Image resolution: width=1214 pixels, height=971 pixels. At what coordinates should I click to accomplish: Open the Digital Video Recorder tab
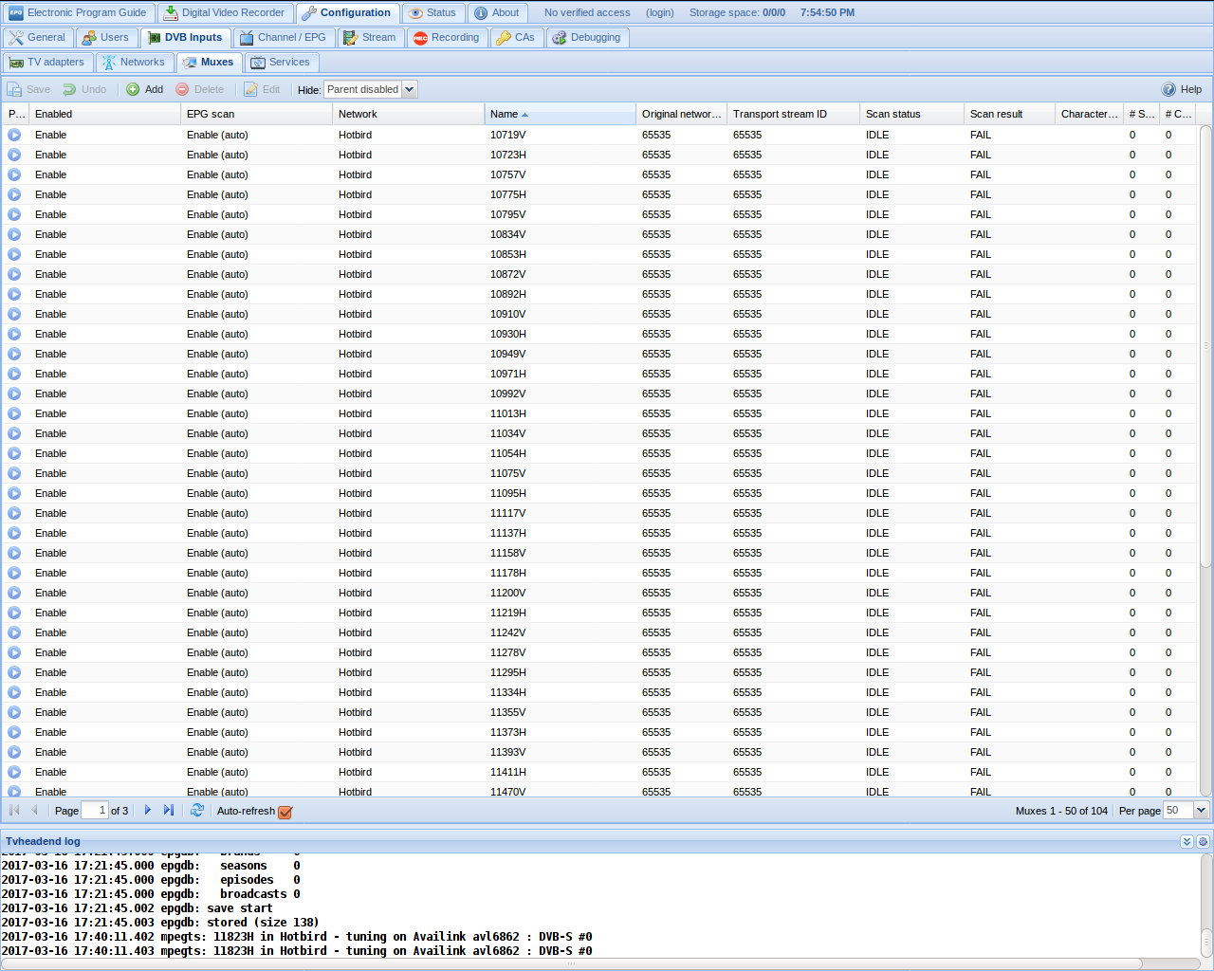click(x=224, y=13)
